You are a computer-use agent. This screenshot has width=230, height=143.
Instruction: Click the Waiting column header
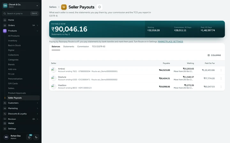tap(190, 63)
